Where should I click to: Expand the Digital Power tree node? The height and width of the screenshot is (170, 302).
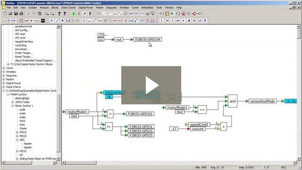pos(4,83)
